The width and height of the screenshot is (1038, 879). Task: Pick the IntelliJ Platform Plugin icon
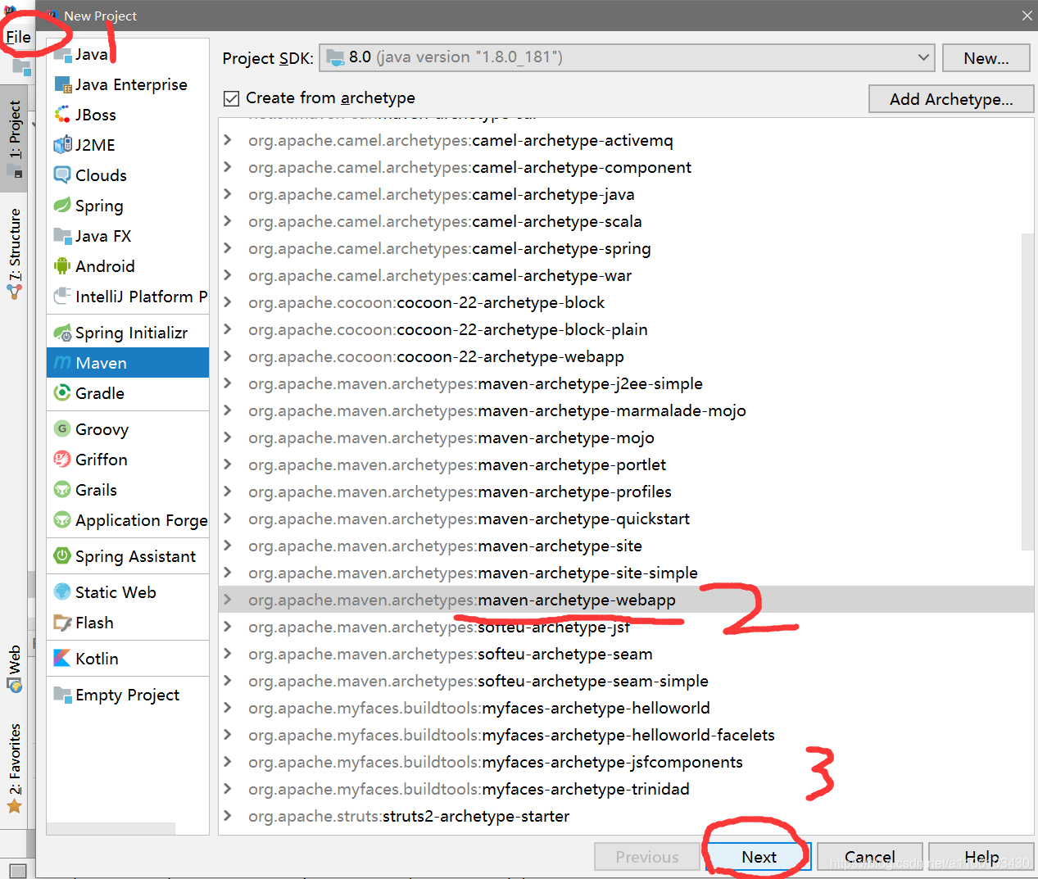click(62, 297)
